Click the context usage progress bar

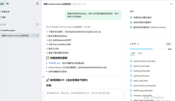(148, 49)
